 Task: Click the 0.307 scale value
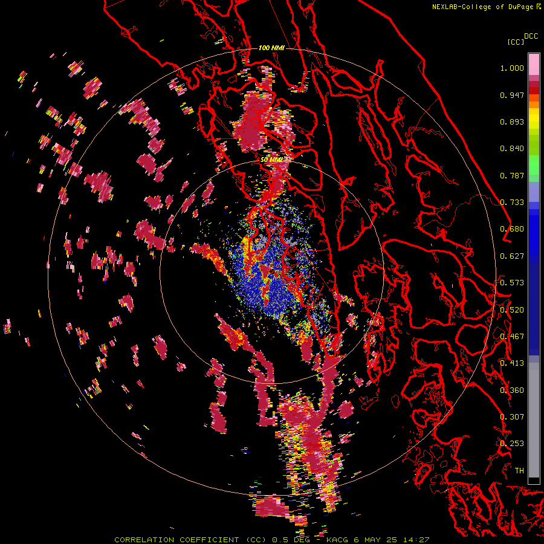point(512,417)
